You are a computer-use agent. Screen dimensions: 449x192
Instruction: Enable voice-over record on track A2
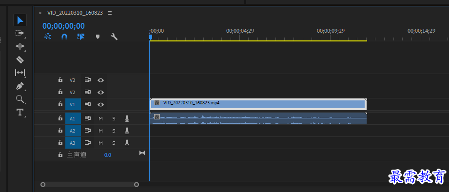(127, 131)
